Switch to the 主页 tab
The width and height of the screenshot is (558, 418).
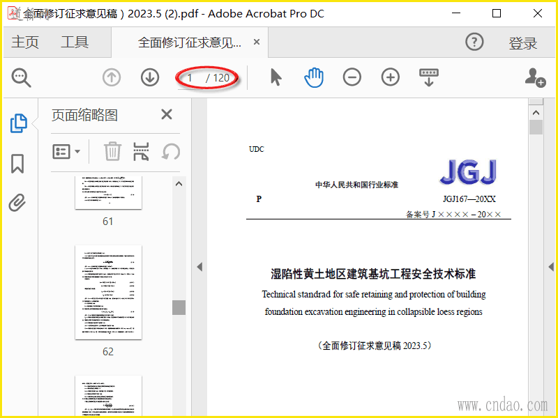[25, 42]
